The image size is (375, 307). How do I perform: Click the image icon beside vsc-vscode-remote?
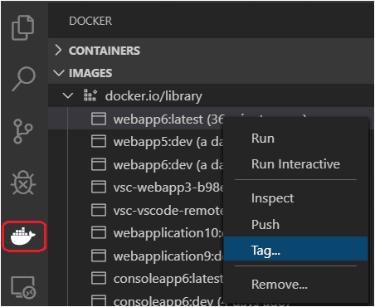[99, 210]
